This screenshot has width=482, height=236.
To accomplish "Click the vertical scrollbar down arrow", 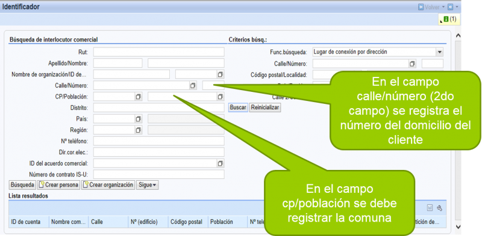I will pyautogui.click(x=458, y=226).
